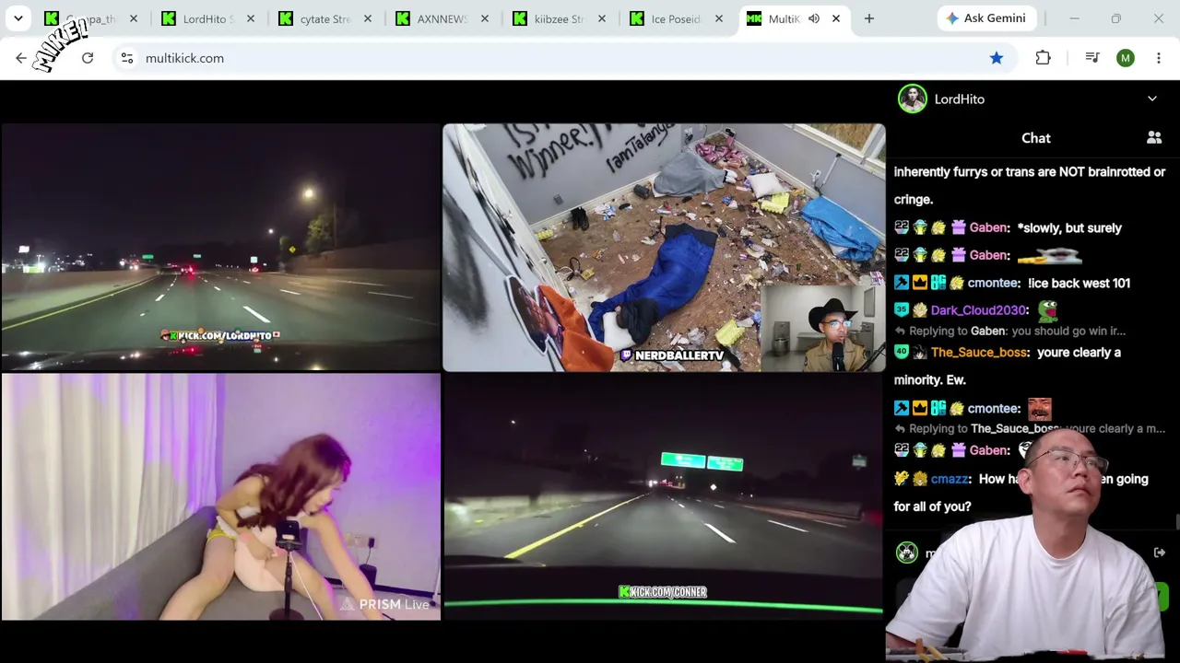Close the MultiKick tab

836,18
